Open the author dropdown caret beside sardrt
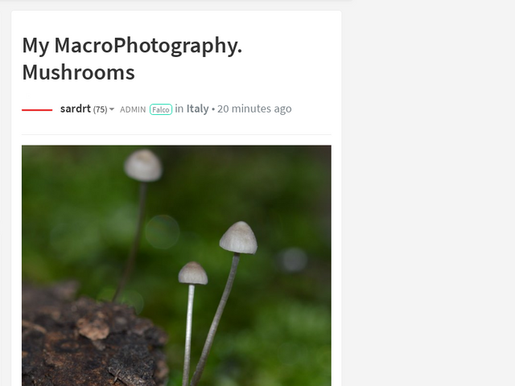The image size is (515, 386). point(112,109)
